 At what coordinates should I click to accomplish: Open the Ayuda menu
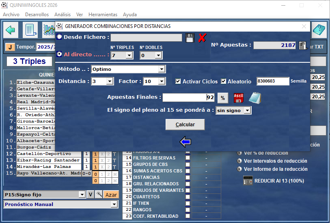130,15
